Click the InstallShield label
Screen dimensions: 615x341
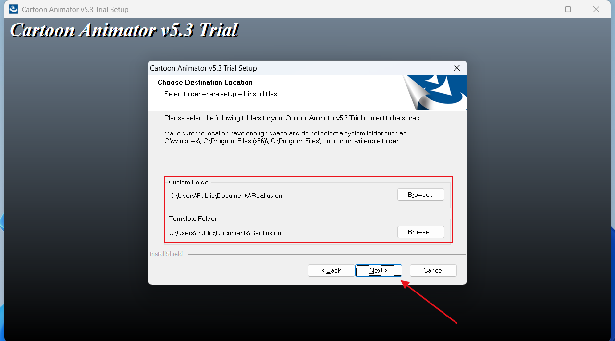tap(166, 254)
